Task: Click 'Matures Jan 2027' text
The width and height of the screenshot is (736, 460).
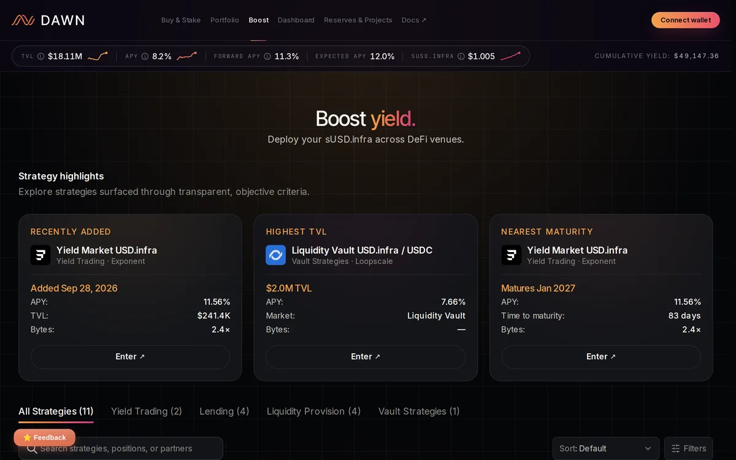Action: (538, 288)
